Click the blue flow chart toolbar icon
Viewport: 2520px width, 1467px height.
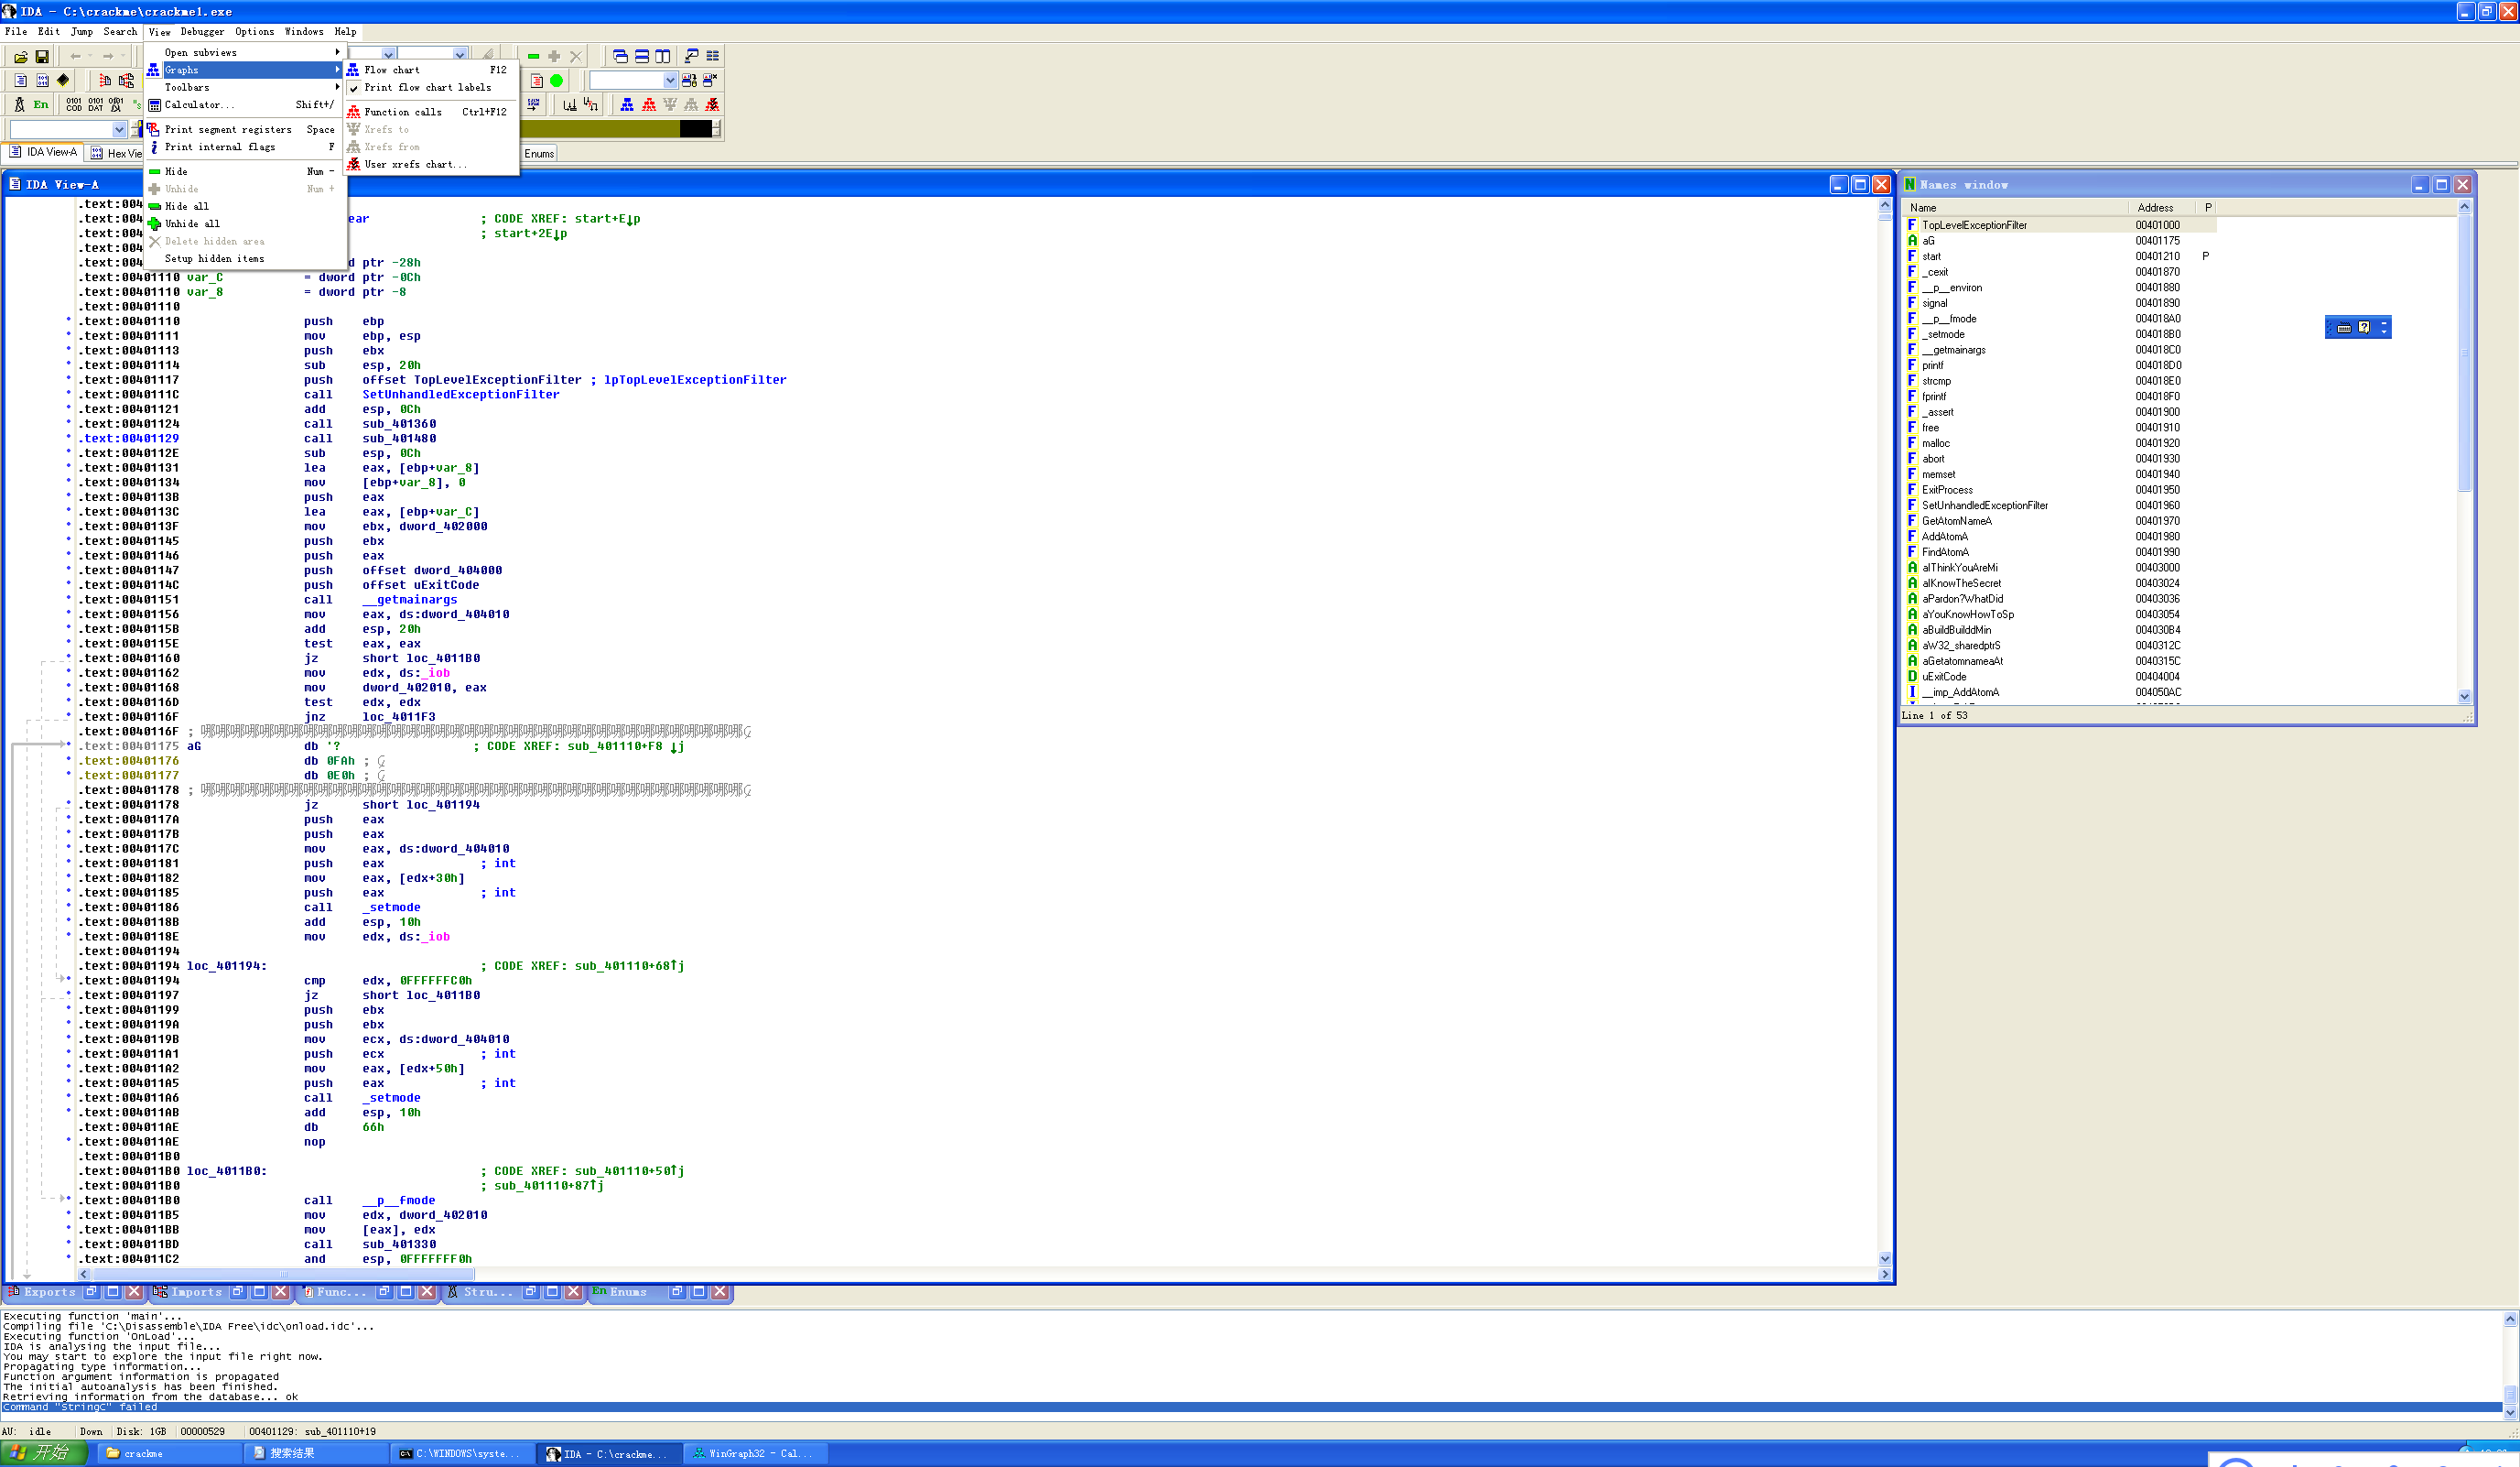point(627,105)
